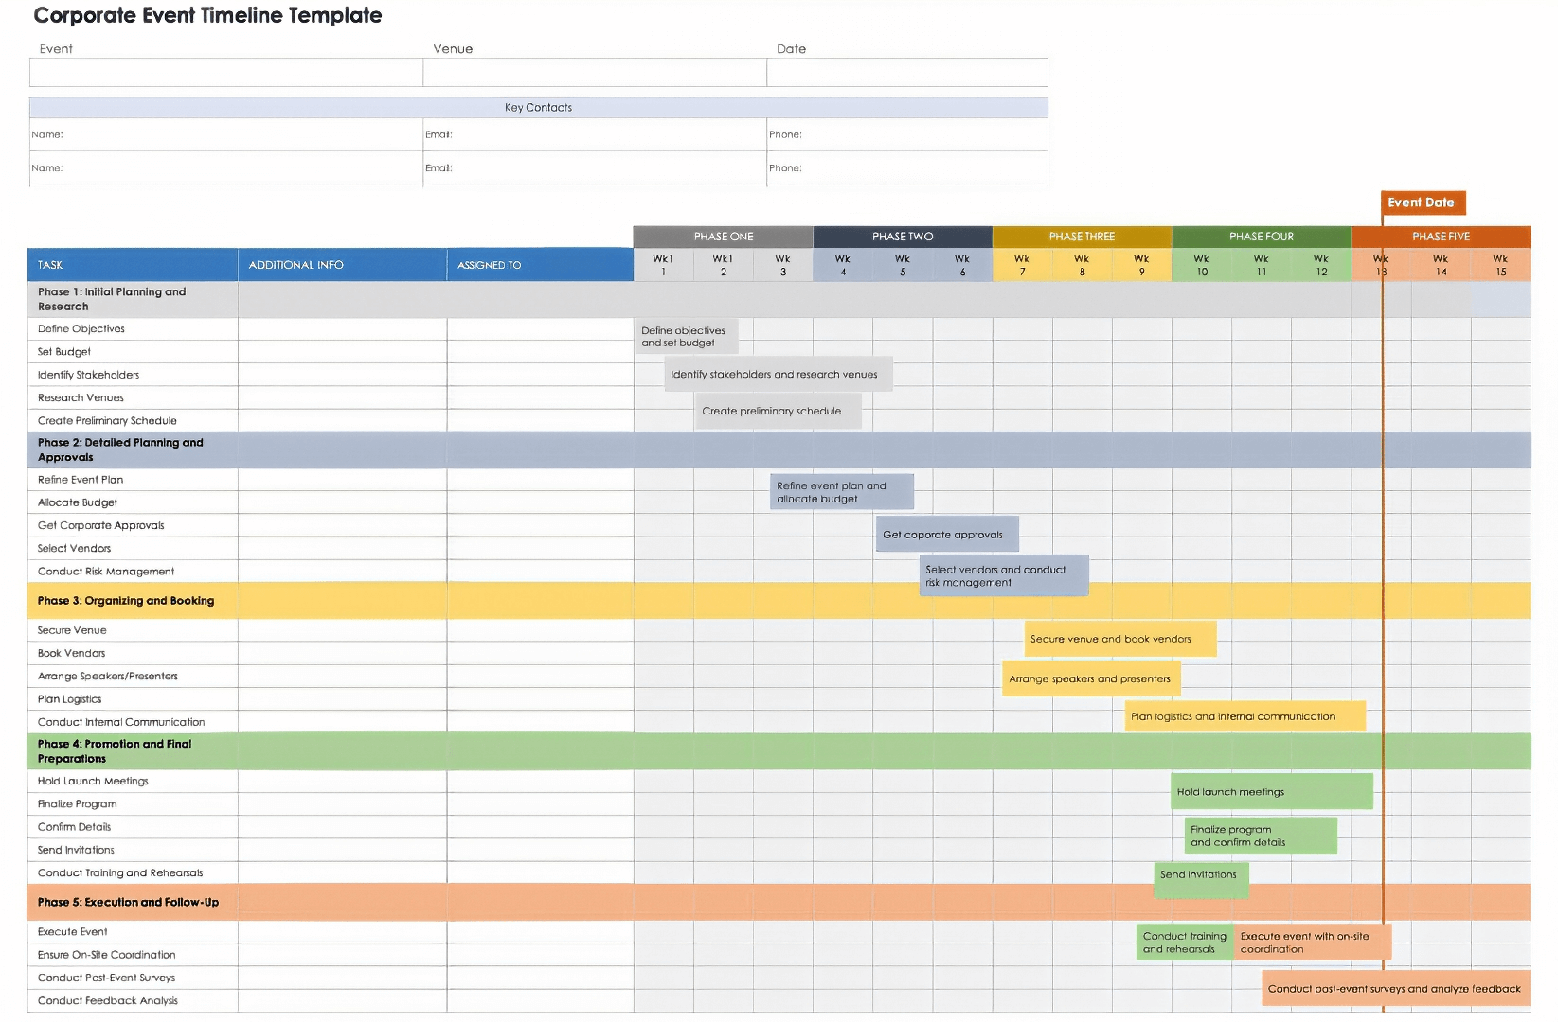Image resolution: width=1558 pixels, height=1022 pixels.
Task: Select the Wk 4 column header
Action: [x=843, y=265]
